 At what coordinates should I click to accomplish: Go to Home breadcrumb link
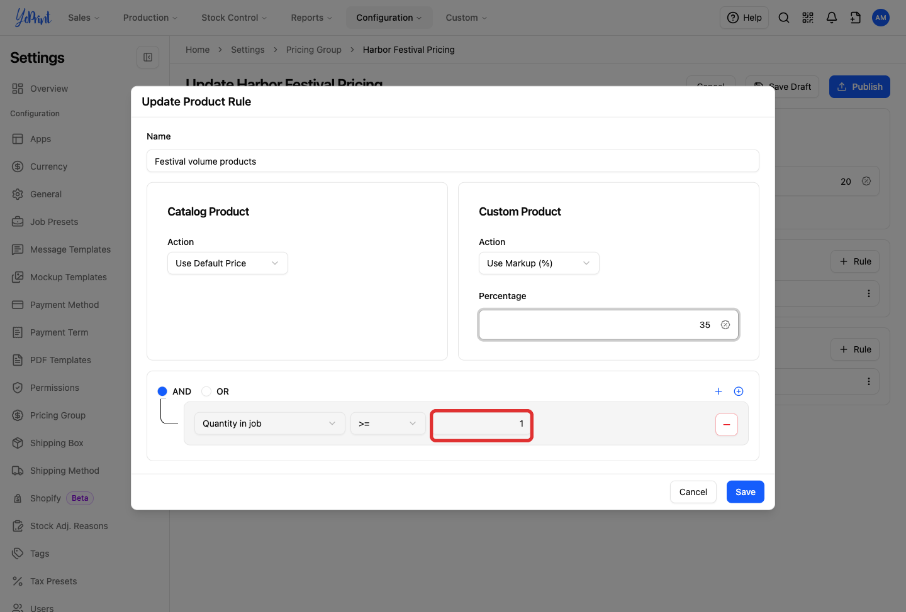tap(198, 50)
